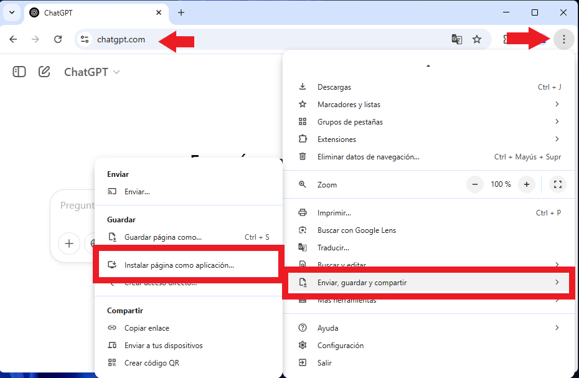Choose Guardar página como...
579x378 pixels.
click(189, 237)
